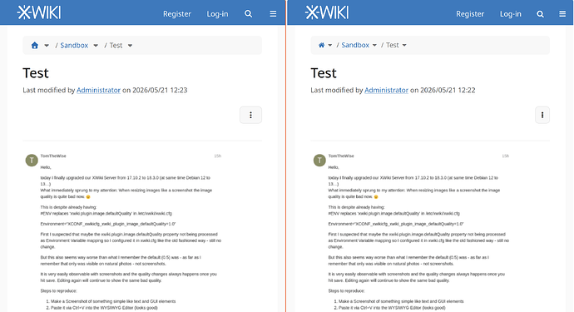This screenshot has width=574, height=312.
Task: Expand Sandbox dropdown arrow in left breadcrumb
Action: [x=96, y=46]
